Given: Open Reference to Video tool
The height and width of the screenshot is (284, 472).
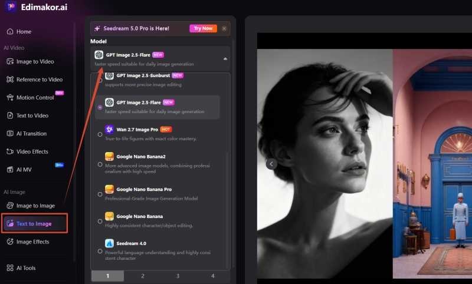Looking at the screenshot, I should tap(35, 80).
